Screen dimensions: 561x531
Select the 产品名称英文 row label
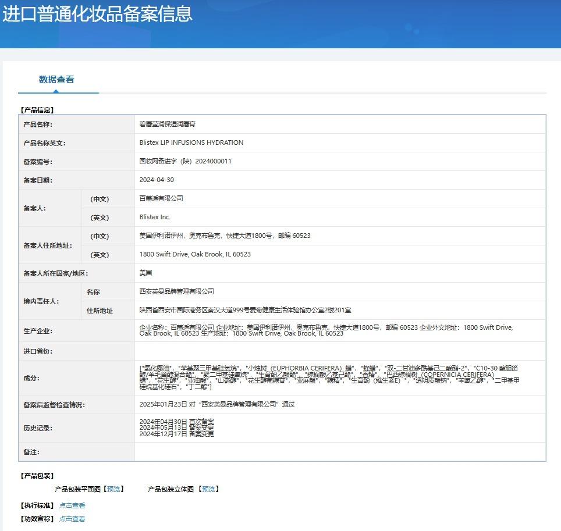coord(44,143)
